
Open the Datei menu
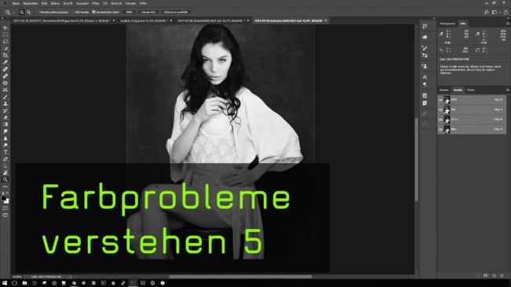(x=16, y=3)
